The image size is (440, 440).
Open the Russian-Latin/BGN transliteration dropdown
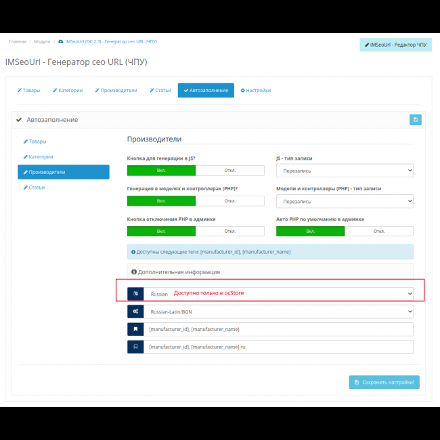(x=278, y=311)
